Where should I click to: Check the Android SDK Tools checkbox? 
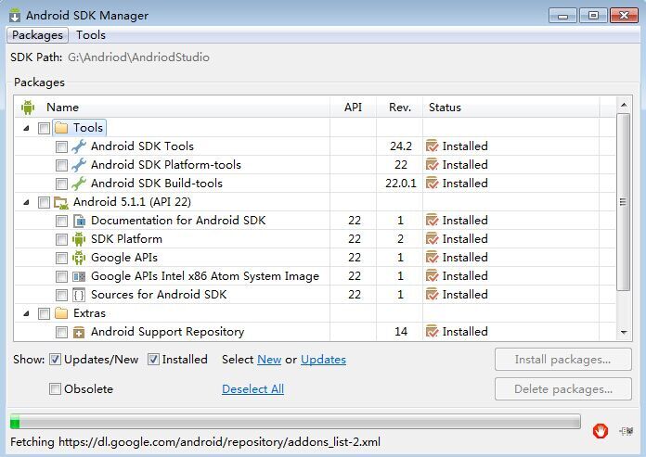[x=61, y=146]
